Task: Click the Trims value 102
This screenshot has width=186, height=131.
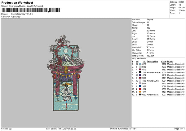Action: (x=148, y=28)
